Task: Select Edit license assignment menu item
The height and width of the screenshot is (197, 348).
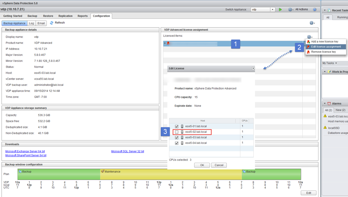Action: (326, 47)
